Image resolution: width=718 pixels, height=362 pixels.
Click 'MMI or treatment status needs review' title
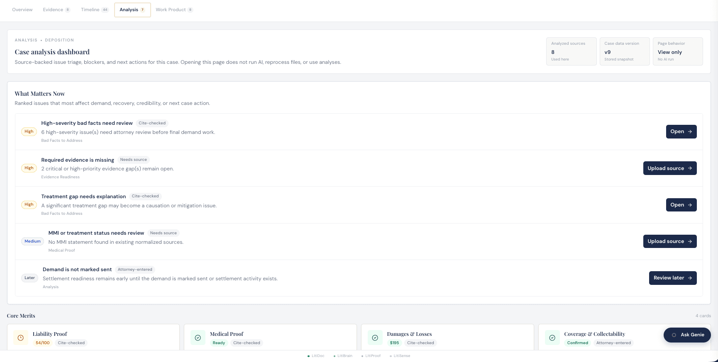(x=96, y=233)
